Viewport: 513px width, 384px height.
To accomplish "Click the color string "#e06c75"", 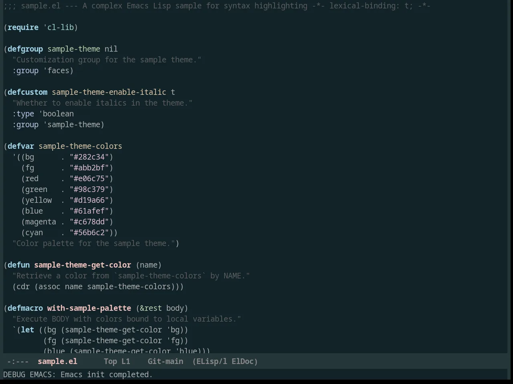I will coord(89,178).
